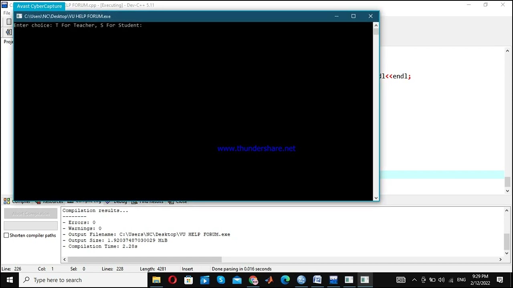Image resolution: width=513 pixels, height=288 pixels.
Task: Switch to the Find Results tab
Action: point(147,201)
